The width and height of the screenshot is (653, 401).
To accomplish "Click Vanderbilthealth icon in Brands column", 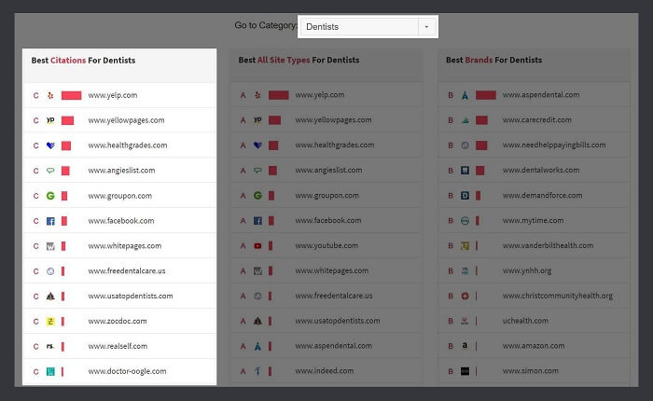I will 465,245.
